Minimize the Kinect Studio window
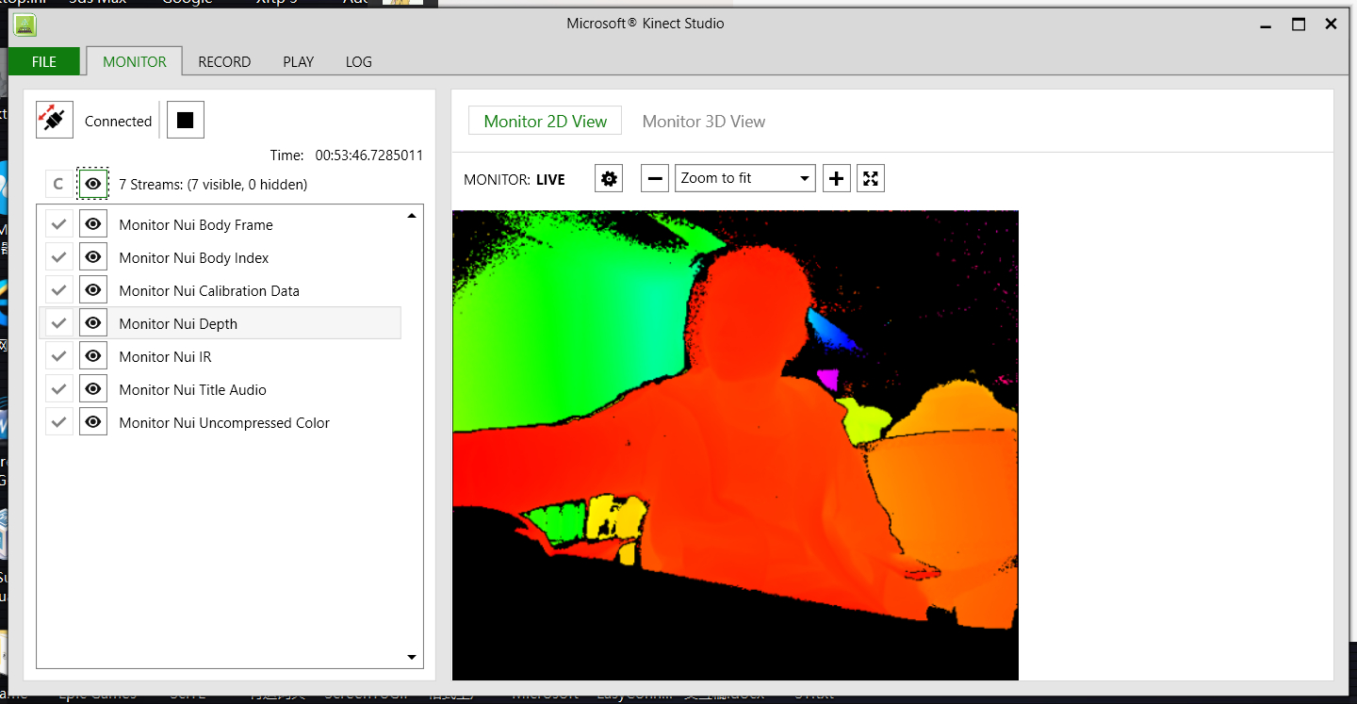This screenshot has height=704, width=1357. click(x=1267, y=25)
